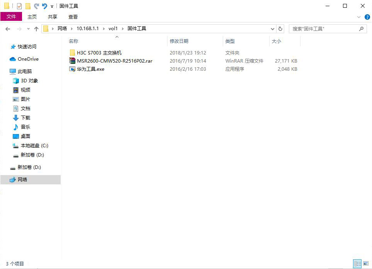Open Help via the question mark icon
The image size is (372, 269).
[367, 17]
